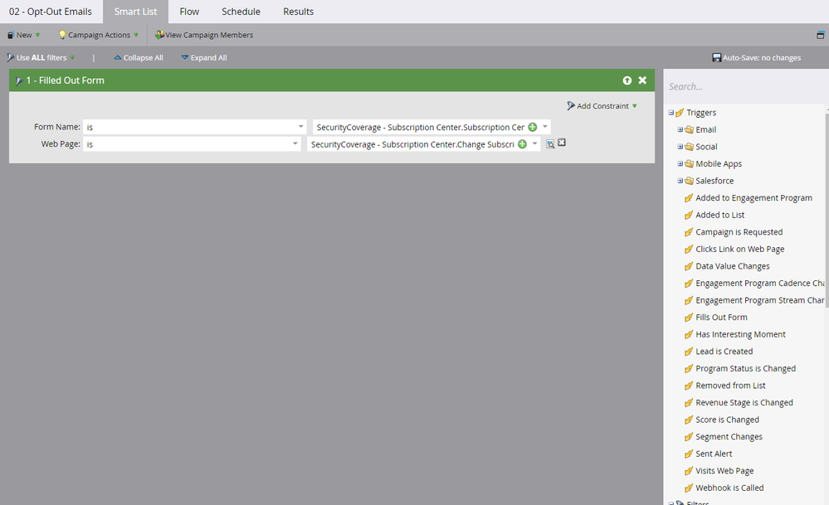Click the green plus icon beside Form Name value

[x=533, y=127]
